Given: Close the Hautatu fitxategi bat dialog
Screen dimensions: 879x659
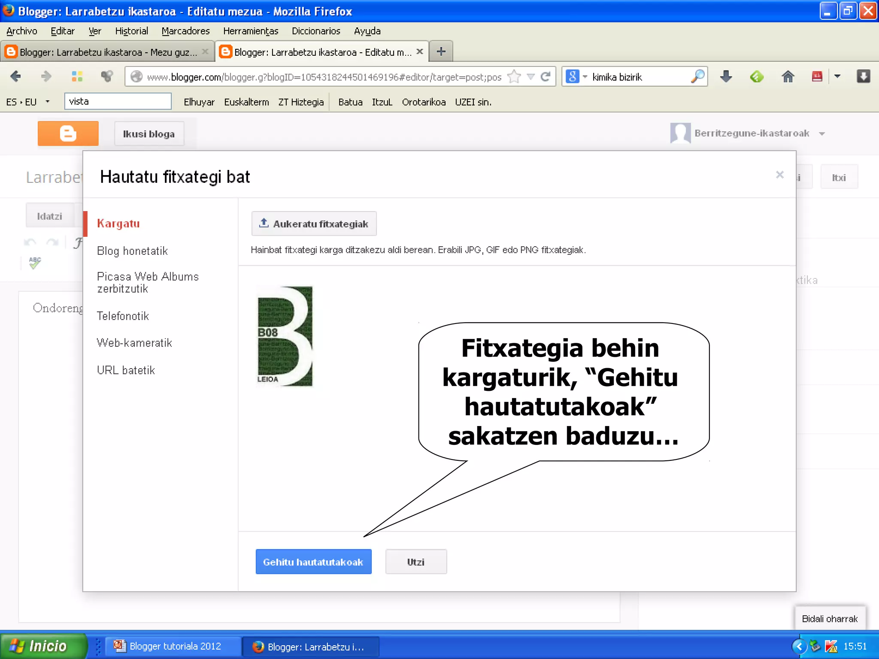Looking at the screenshot, I should 780,175.
